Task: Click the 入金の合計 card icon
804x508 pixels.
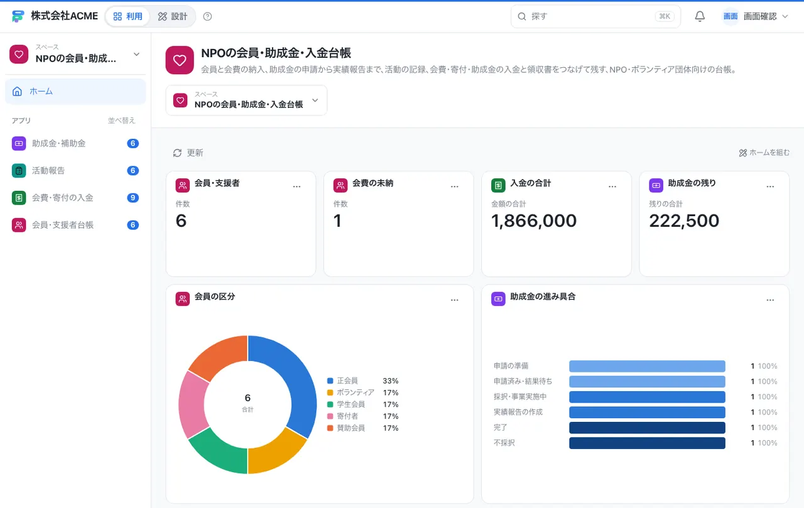Action: 498,185
